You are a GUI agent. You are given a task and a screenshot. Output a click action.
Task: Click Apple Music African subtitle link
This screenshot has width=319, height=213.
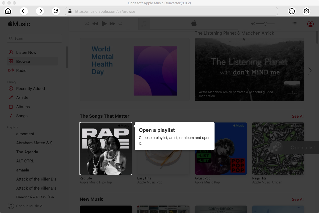[x=267, y=182]
